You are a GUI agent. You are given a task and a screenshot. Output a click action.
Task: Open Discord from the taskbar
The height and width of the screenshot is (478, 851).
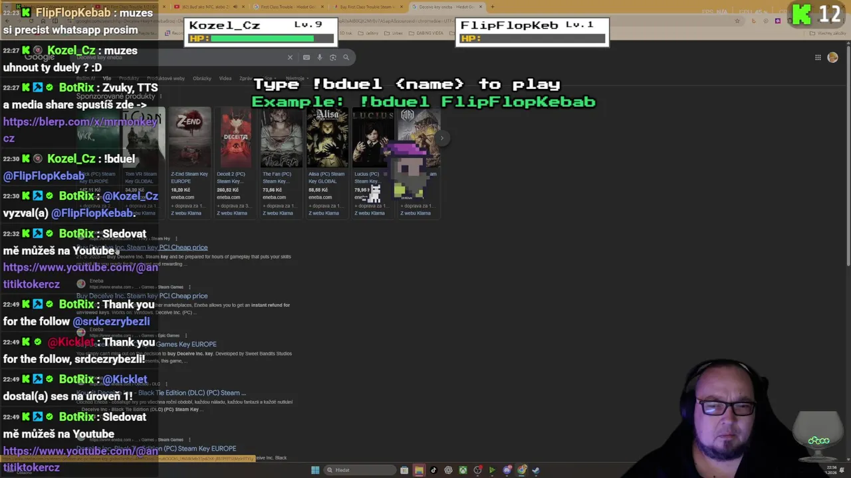point(507,470)
